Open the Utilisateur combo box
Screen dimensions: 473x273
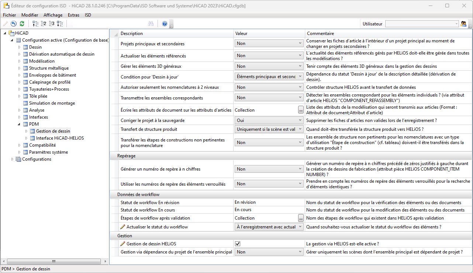422,24
